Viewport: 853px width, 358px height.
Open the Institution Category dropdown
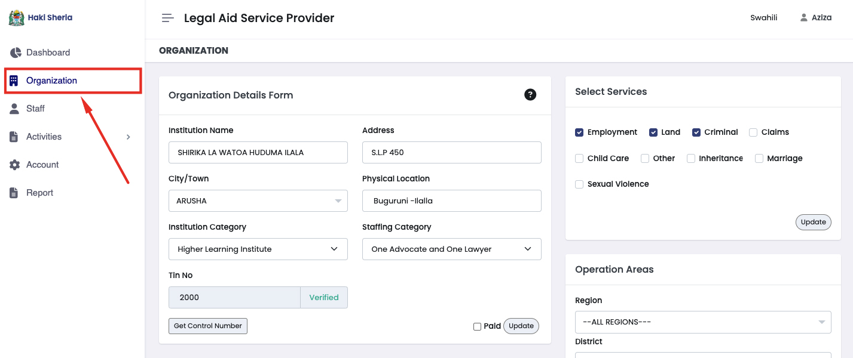[x=258, y=249]
